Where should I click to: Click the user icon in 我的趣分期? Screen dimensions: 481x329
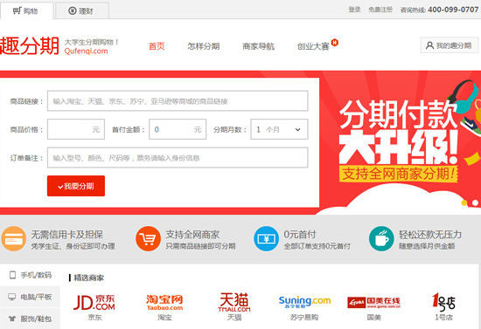click(429, 45)
